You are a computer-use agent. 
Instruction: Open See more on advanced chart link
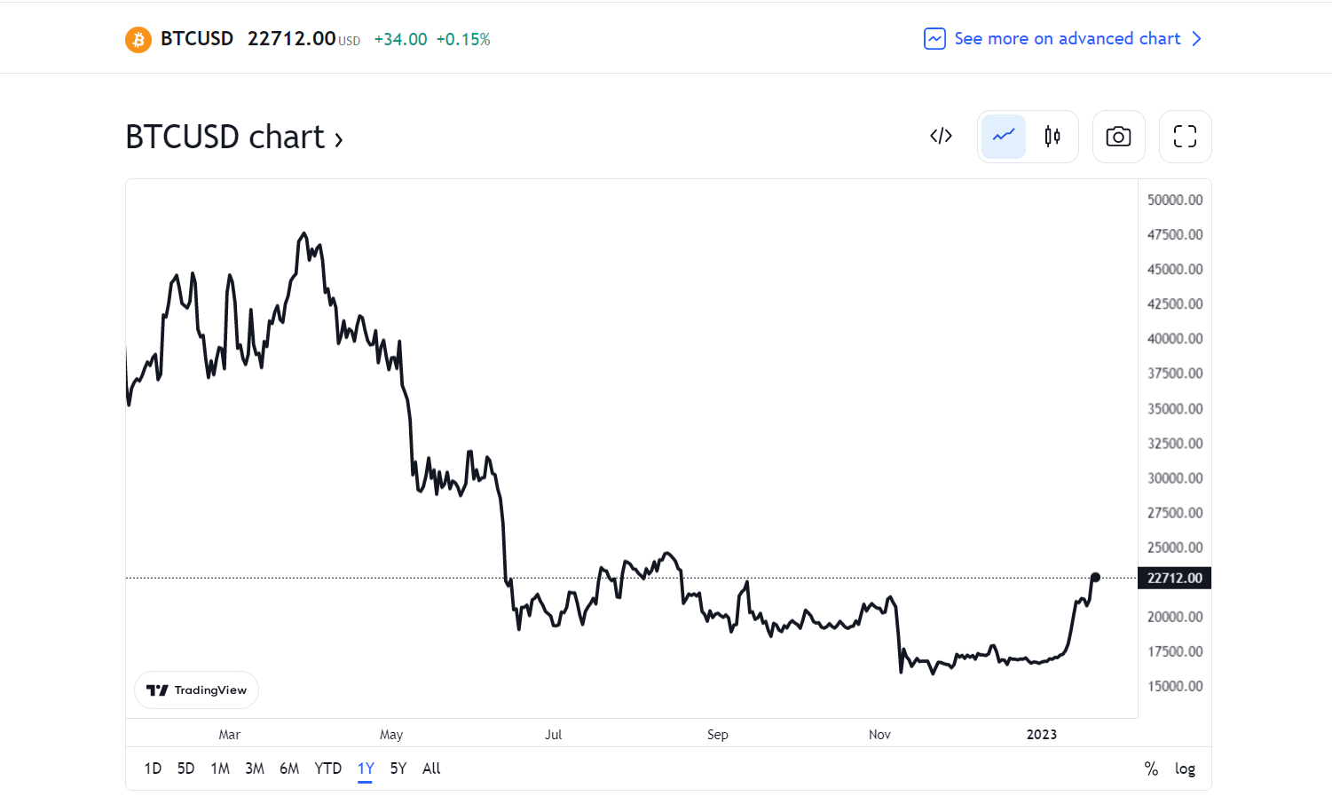pyautogui.click(x=1067, y=39)
